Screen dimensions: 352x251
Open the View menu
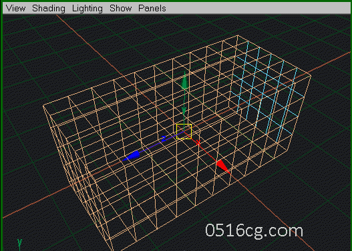point(16,8)
